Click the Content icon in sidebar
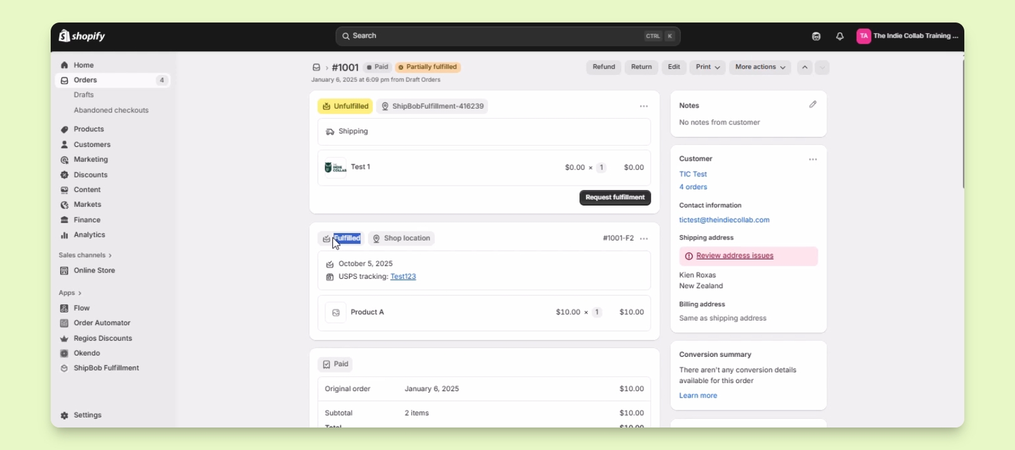 pyautogui.click(x=64, y=190)
